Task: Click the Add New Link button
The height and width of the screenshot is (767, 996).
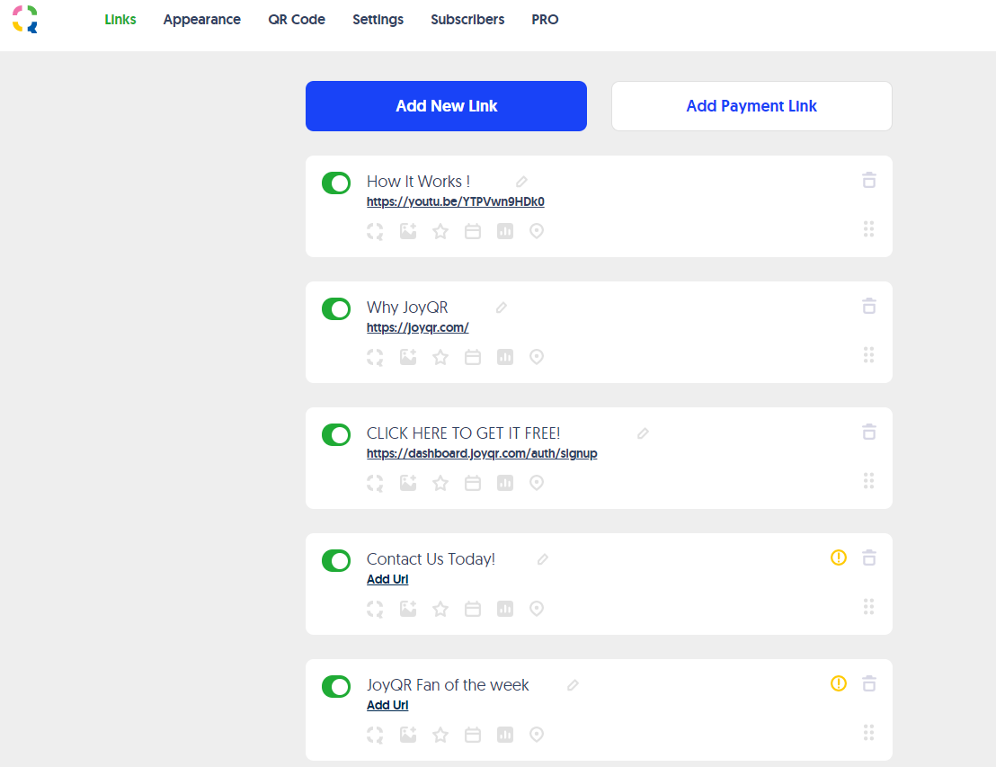Action: pos(446,106)
